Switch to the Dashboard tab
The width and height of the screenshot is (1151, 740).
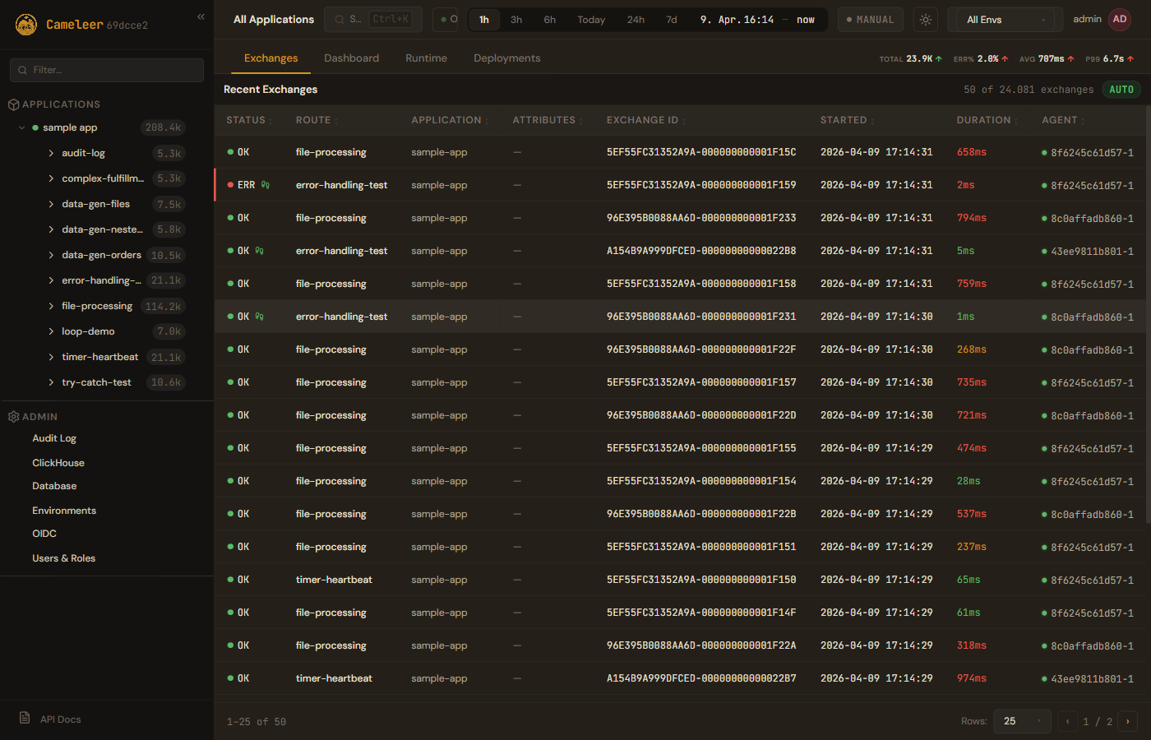coord(351,58)
